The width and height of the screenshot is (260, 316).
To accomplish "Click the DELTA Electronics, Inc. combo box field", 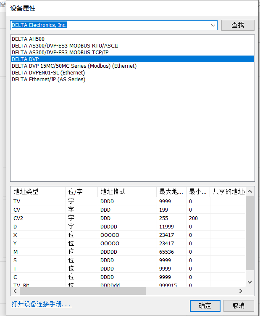I will click(114, 25).
